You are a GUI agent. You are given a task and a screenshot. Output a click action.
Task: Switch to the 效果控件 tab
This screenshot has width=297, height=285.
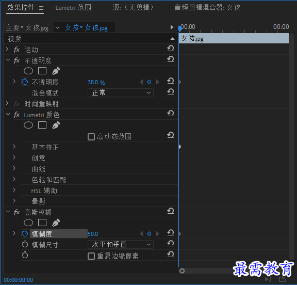pyautogui.click(x=21, y=8)
